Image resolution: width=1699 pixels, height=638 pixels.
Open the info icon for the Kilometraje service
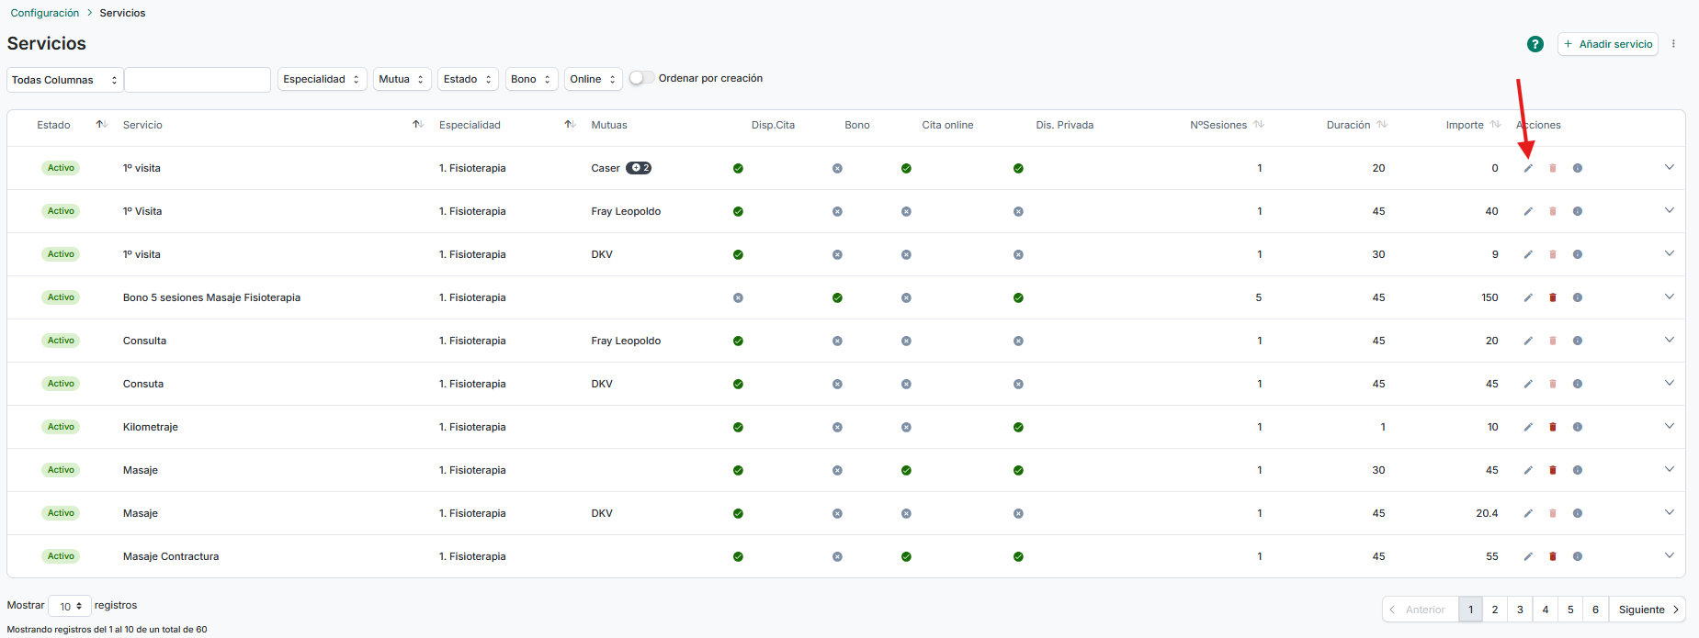[1578, 427]
